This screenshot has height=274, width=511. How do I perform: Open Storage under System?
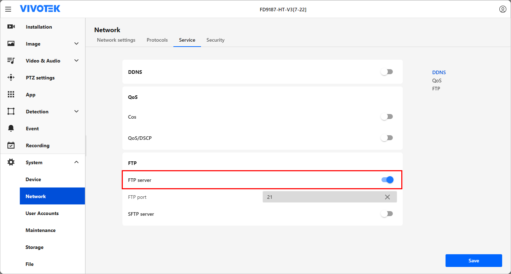coord(34,247)
